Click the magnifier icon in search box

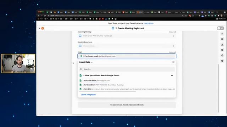click(x=81, y=69)
